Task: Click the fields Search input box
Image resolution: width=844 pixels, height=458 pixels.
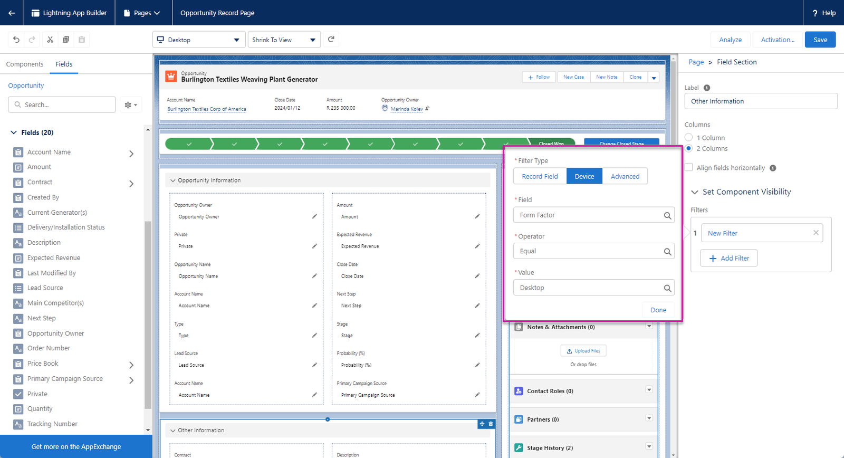Action: (62, 105)
